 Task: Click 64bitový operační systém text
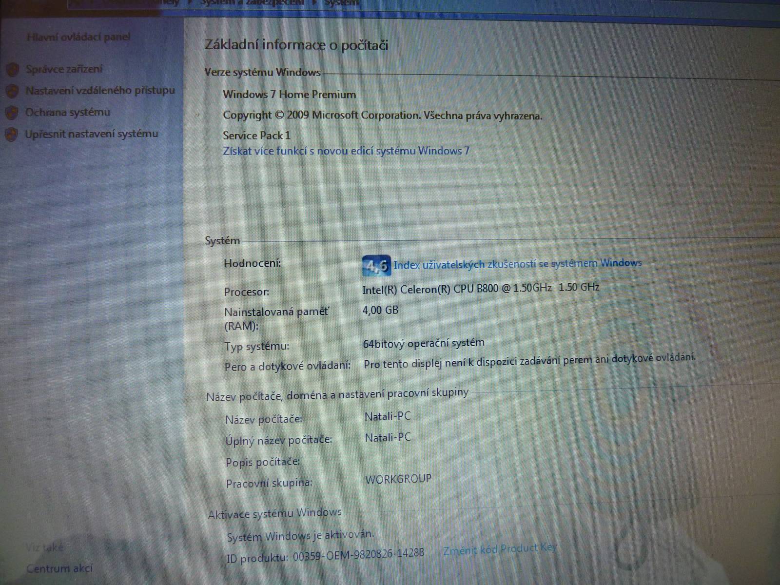(424, 343)
